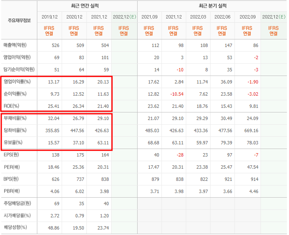Click the 부채비율(%) row label
This screenshot has width=289, height=235.
[x=15, y=118]
